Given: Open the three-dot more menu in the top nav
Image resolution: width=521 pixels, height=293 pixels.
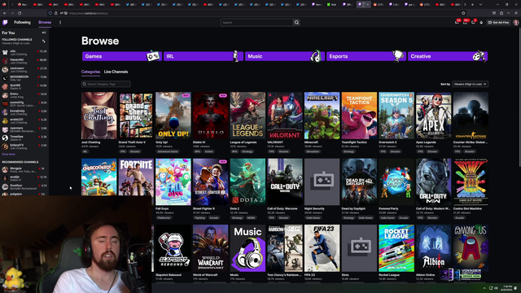Looking at the screenshot, I should [x=60, y=22].
